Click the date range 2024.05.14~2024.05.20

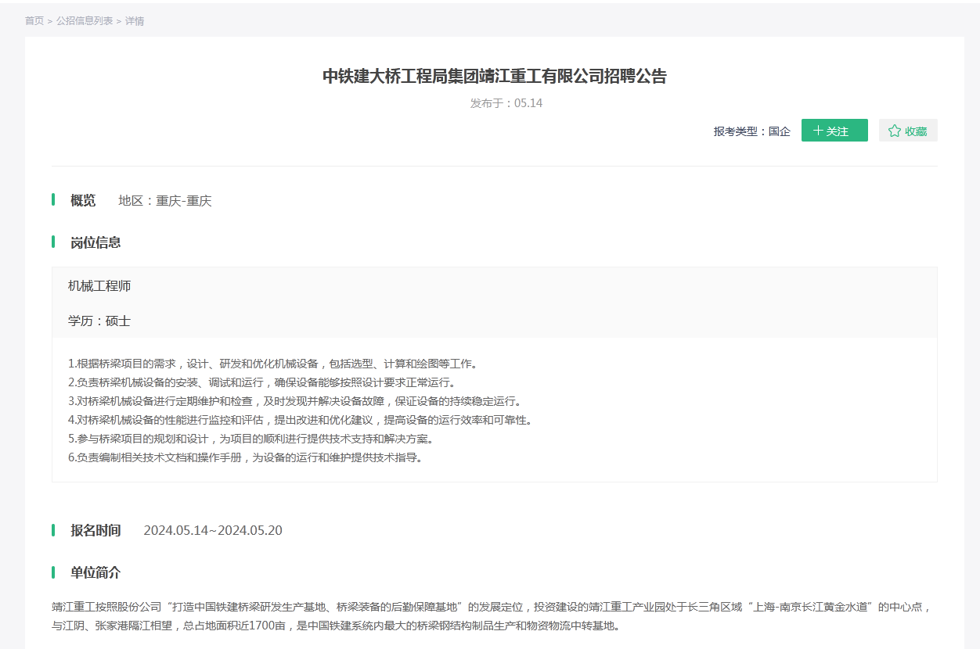(213, 531)
